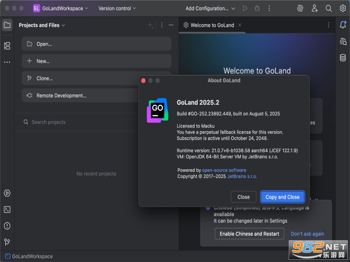Click the GoLand logo in About dialog

[157, 110]
